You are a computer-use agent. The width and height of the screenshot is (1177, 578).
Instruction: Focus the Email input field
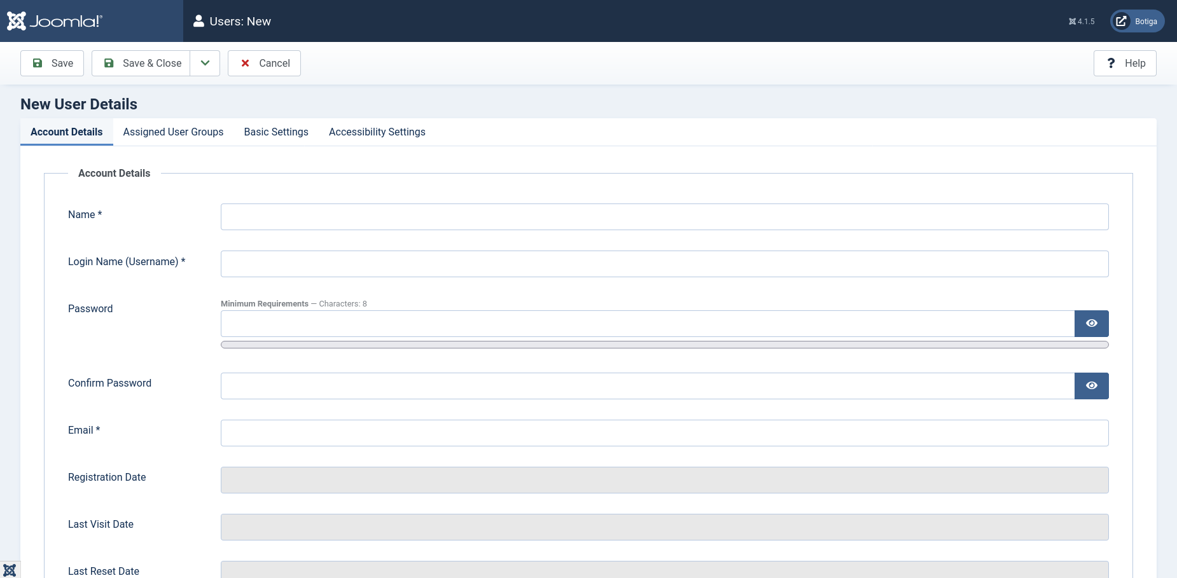coord(664,433)
